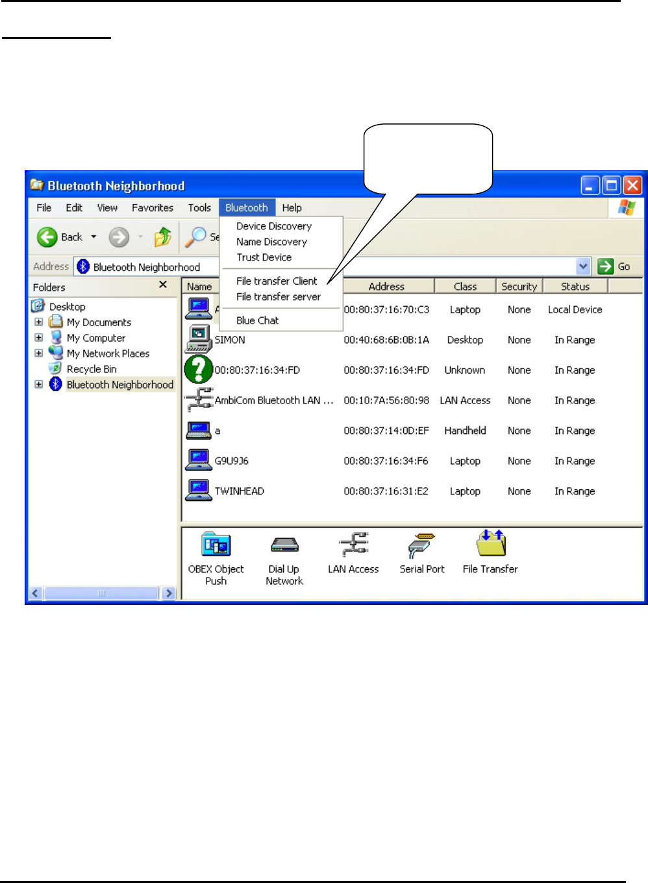Image resolution: width=648 pixels, height=883 pixels.
Task: Click the My Computer icon in tree
Action: pyautogui.click(x=56, y=337)
